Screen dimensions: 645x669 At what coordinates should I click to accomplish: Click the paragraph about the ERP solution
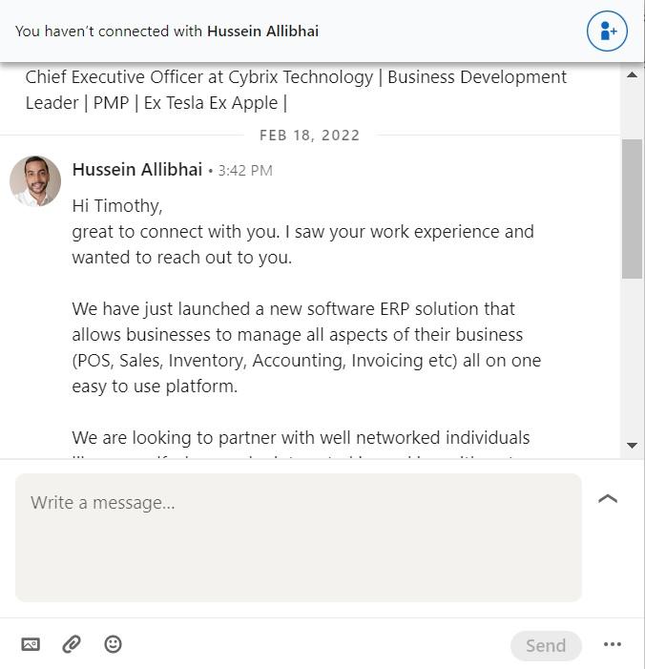click(305, 347)
